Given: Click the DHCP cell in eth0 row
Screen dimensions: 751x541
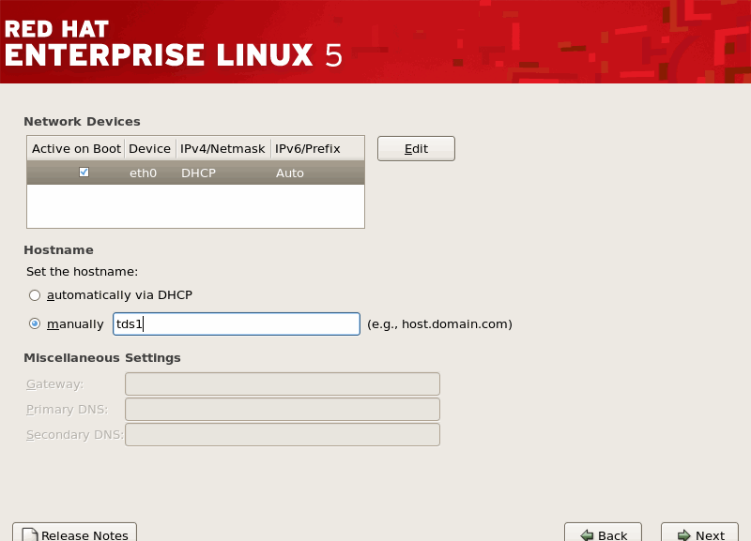Looking at the screenshot, I should pos(199,173).
